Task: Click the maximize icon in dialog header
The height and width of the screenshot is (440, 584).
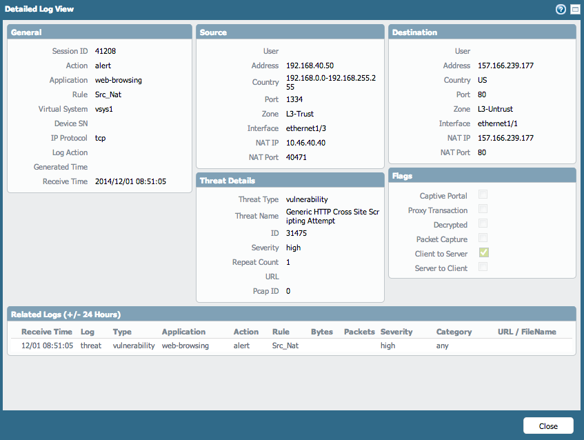Action: click(x=574, y=10)
